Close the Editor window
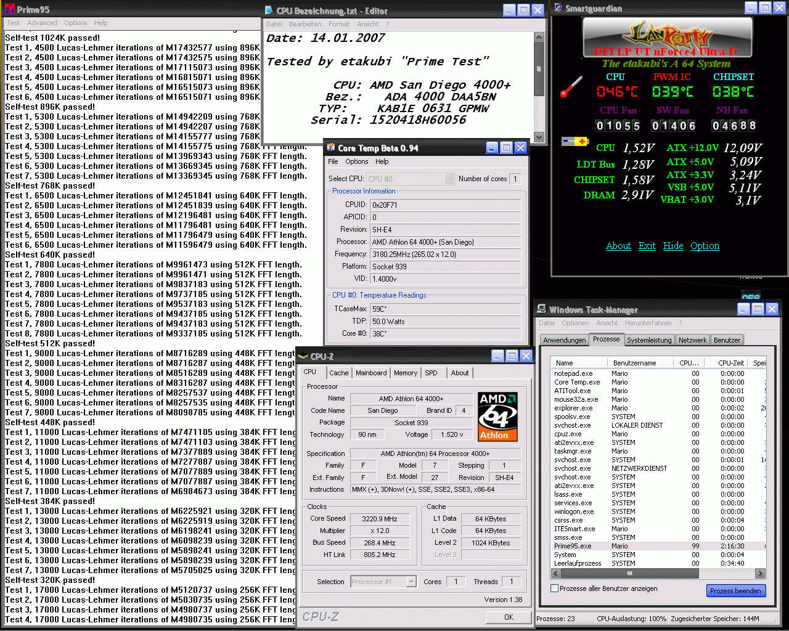The width and height of the screenshot is (789, 631). coord(538,10)
